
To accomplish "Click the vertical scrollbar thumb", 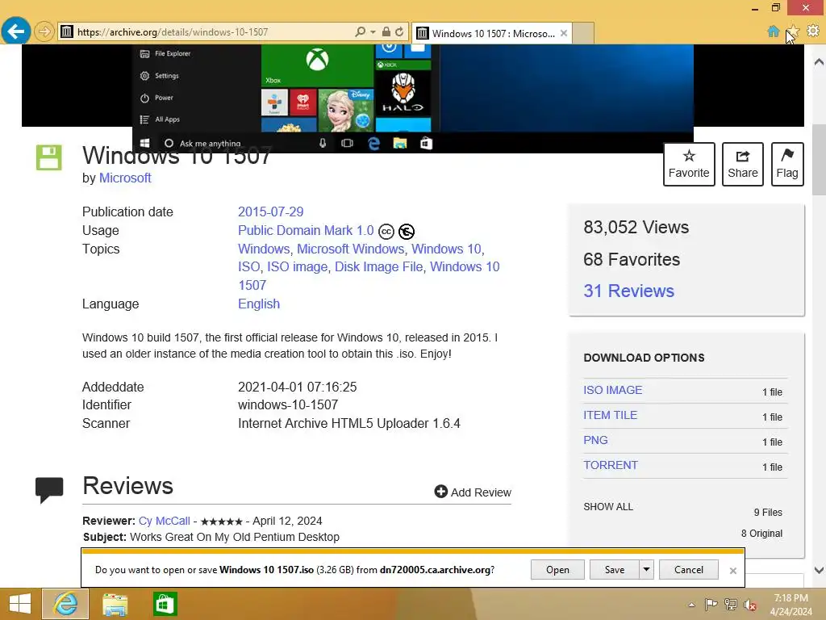I will click(x=819, y=159).
